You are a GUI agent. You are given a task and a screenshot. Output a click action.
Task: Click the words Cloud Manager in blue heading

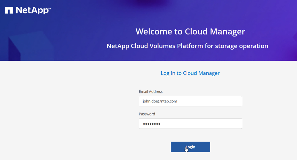[201, 73]
